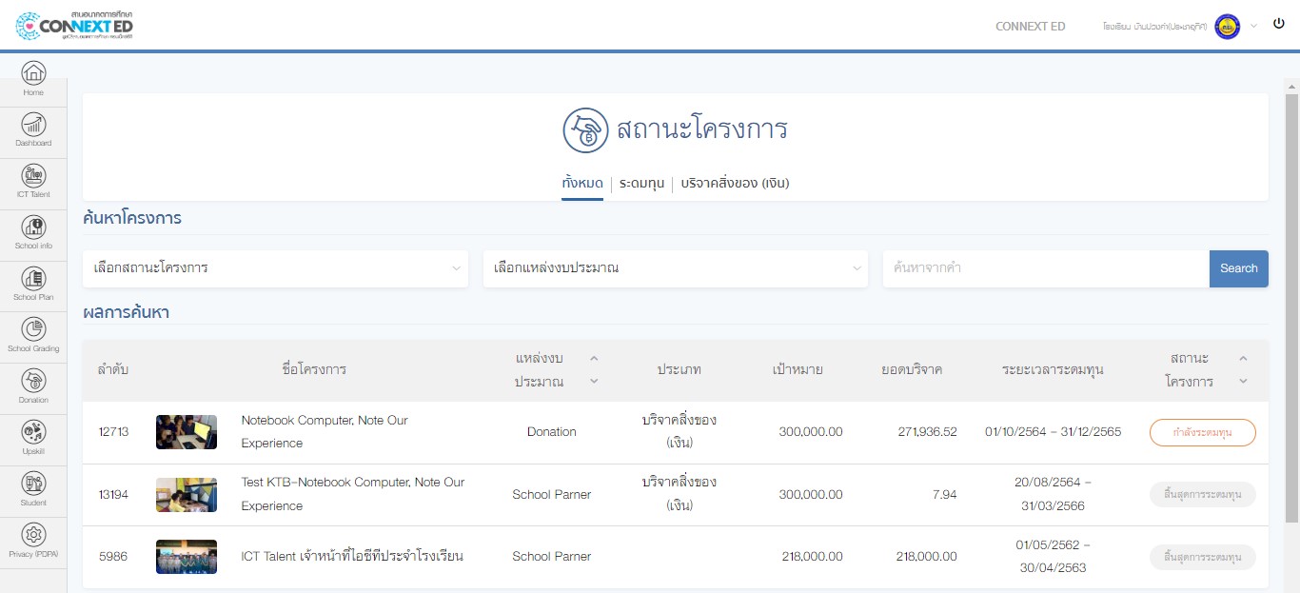Expand the เลือกสถานะโครงการ dropdown
Screen dimensions: 1300x593
coord(275,268)
